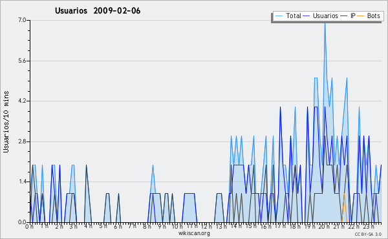Click the 5.6 y-axis label
The width and height of the screenshot is (388, 239).
(x=22, y=61)
